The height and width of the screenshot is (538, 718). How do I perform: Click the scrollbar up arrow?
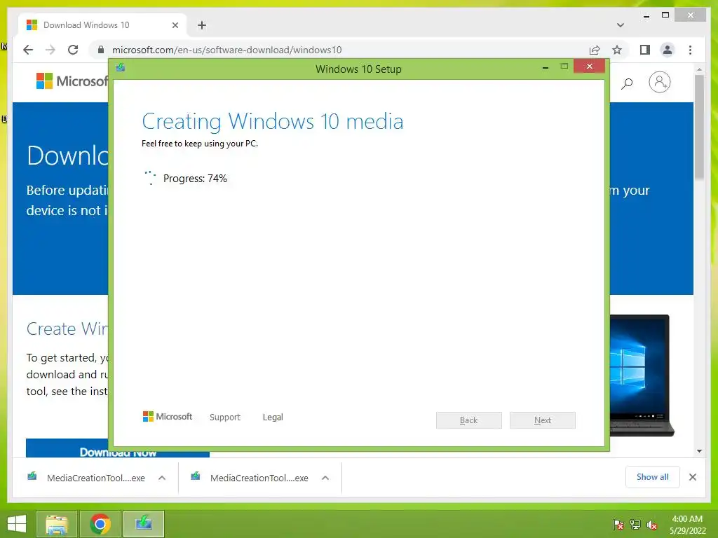pyautogui.click(x=699, y=69)
